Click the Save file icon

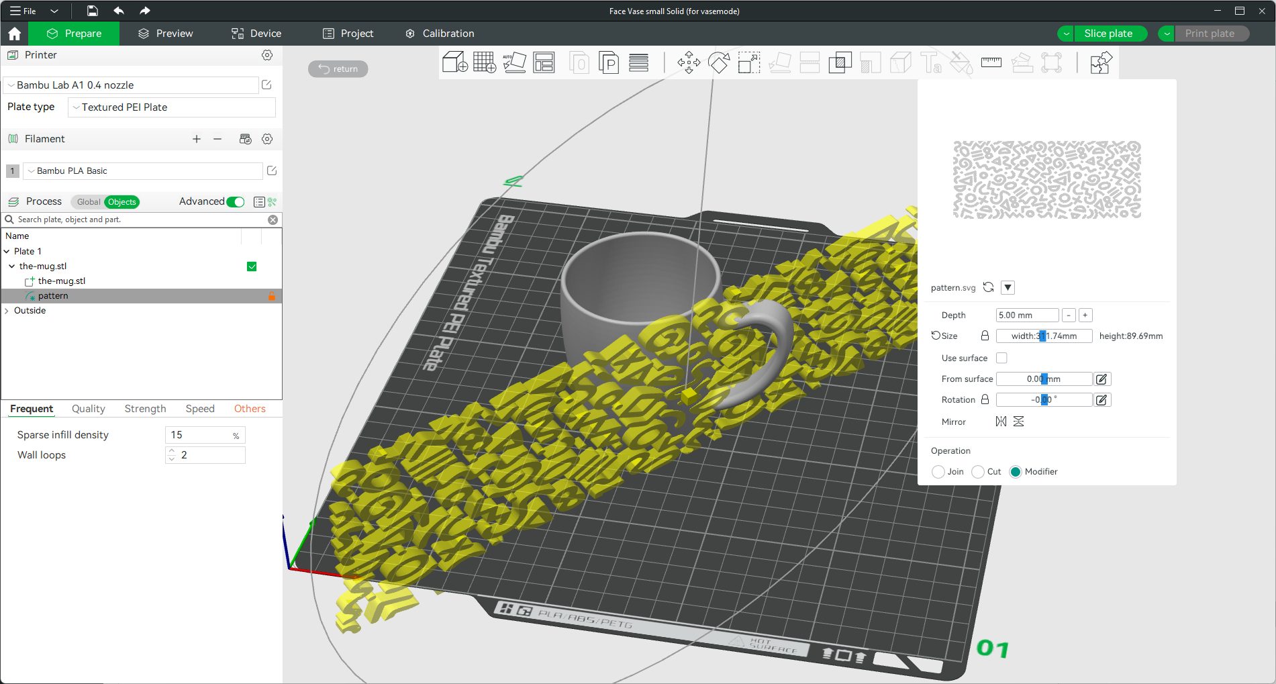93,11
